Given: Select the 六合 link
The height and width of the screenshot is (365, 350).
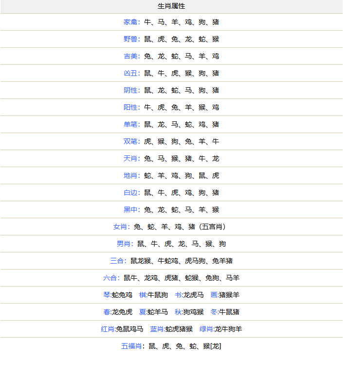Looking at the screenshot, I should [111, 278].
